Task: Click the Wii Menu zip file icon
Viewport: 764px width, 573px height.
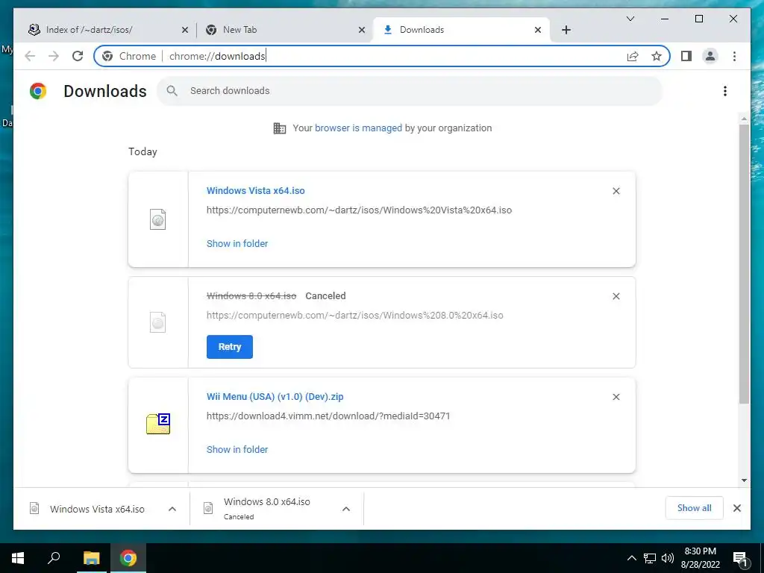Action: [158, 424]
